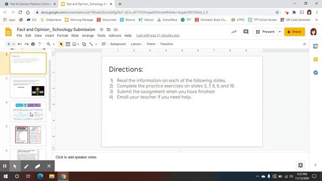
Task: Switch to the Fact & Opinion Practice tab
Action: click(30, 4)
